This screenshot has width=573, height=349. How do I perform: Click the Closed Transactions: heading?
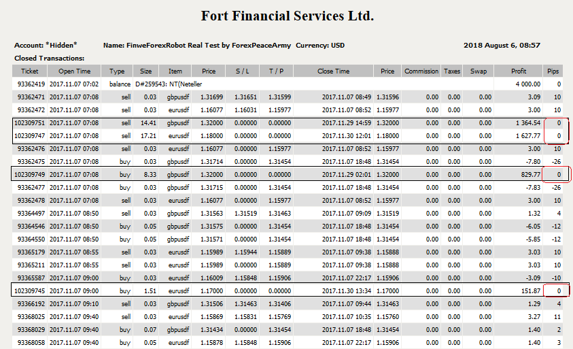point(50,59)
